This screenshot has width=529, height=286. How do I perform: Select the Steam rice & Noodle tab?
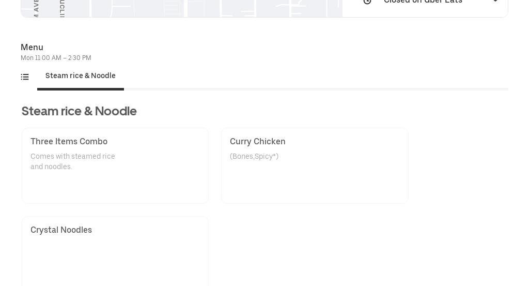click(x=80, y=76)
